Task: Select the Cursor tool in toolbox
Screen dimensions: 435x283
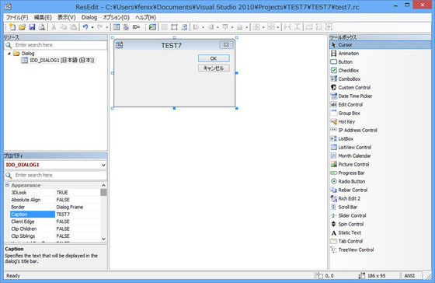Action: (x=380, y=45)
